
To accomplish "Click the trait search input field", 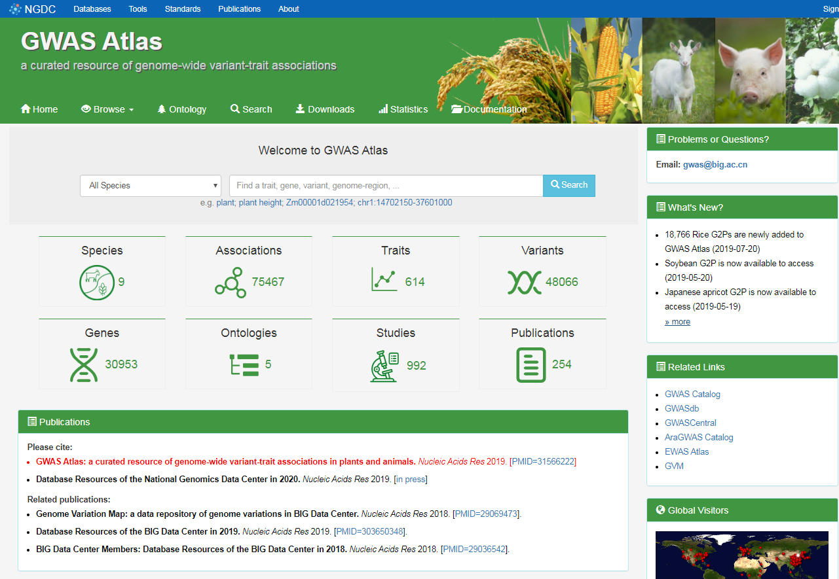I will click(386, 186).
